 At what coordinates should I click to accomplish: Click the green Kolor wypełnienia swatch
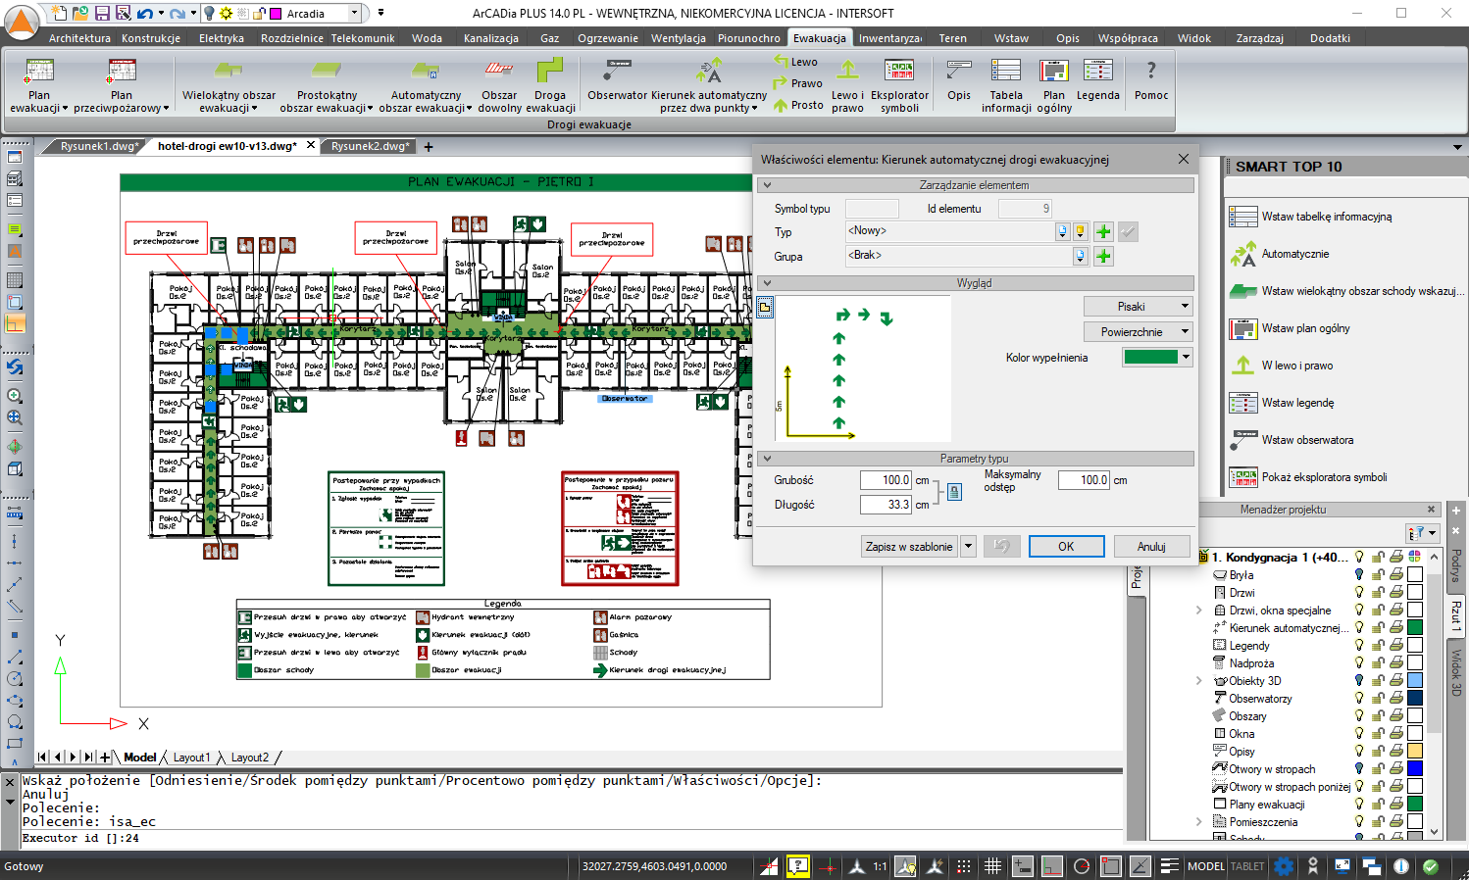click(x=1150, y=358)
